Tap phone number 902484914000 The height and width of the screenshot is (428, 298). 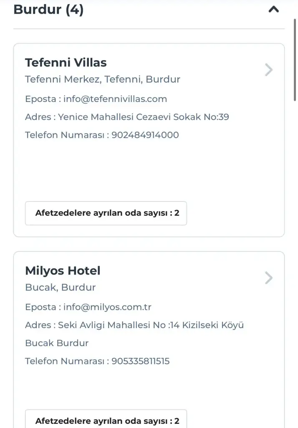[x=145, y=135]
